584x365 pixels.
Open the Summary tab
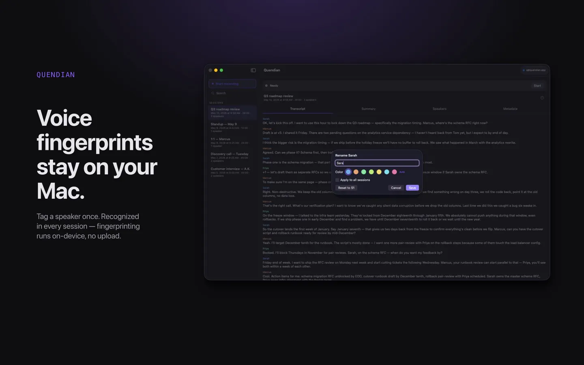pyautogui.click(x=368, y=109)
